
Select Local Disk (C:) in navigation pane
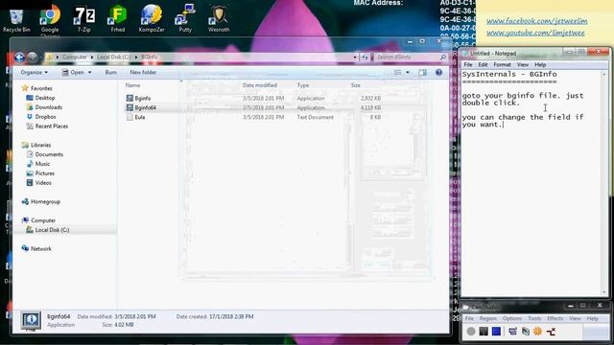tap(47, 230)
